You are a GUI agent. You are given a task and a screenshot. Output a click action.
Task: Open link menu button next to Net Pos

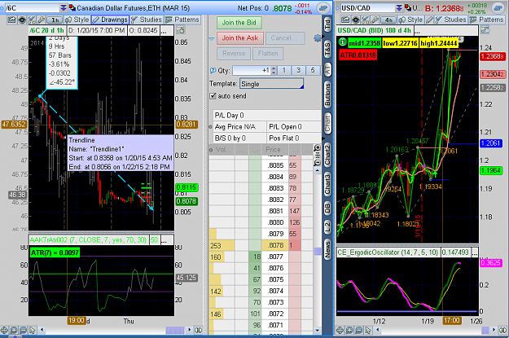[323, 8]
